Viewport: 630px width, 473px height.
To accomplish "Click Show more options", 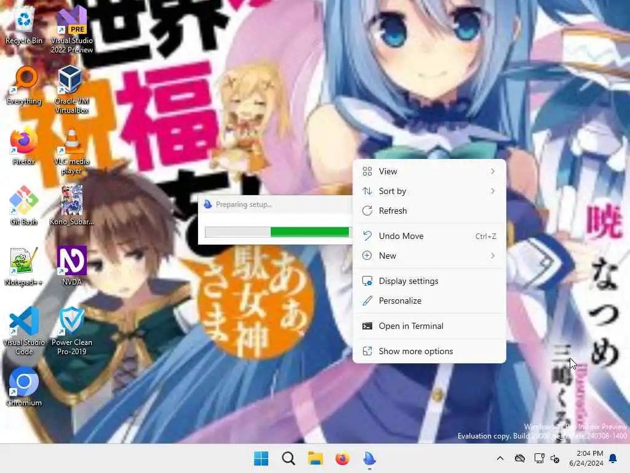I will pyautogui.click(x=429, y=352).
